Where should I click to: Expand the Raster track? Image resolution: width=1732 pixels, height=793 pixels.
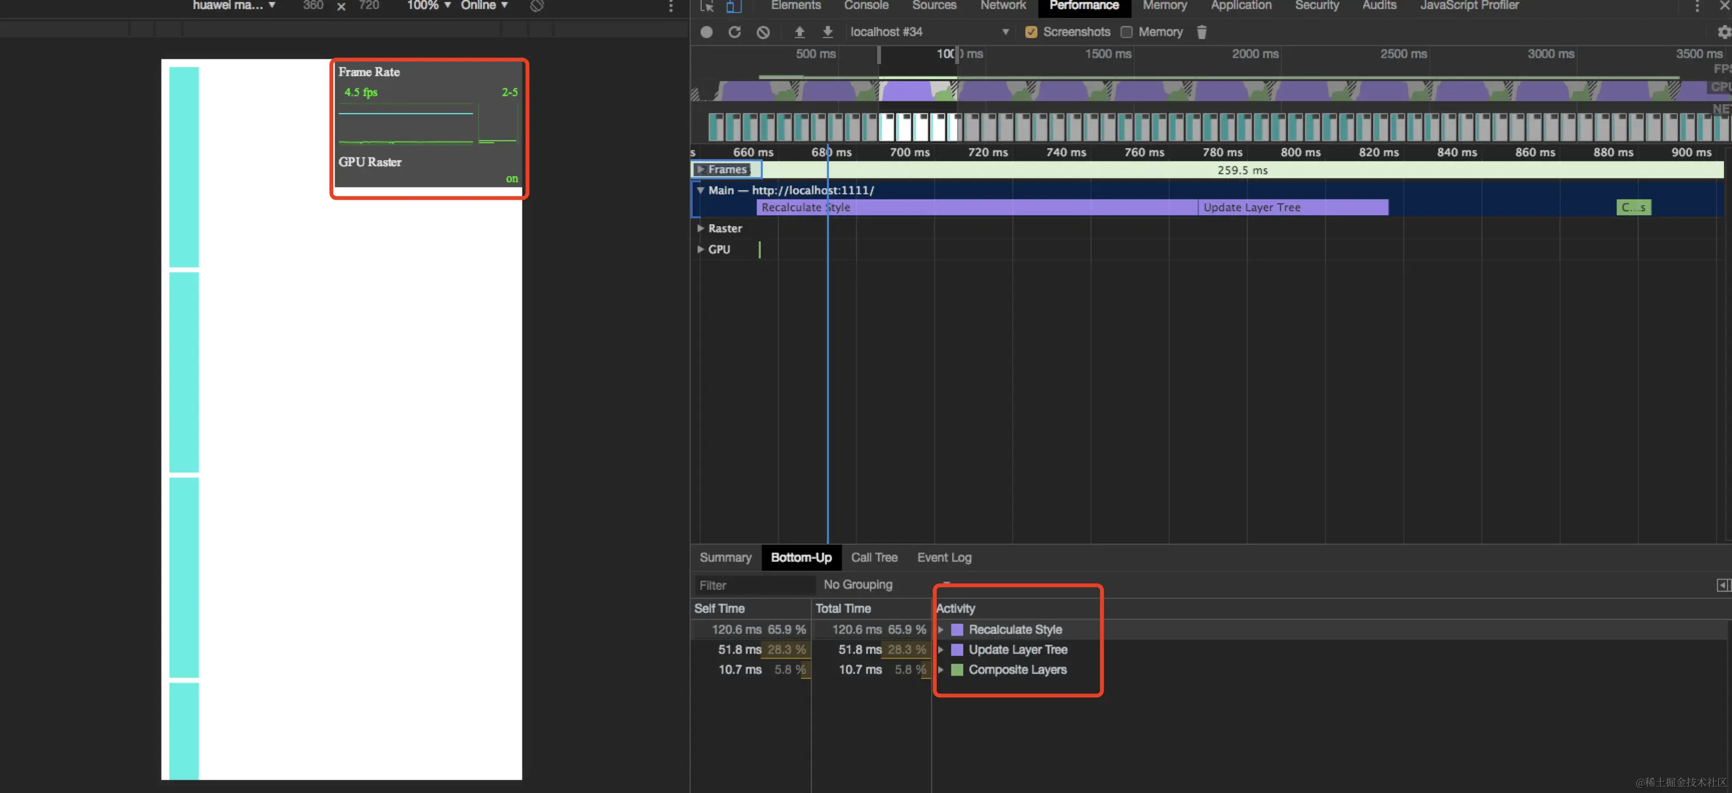(700, 228)
